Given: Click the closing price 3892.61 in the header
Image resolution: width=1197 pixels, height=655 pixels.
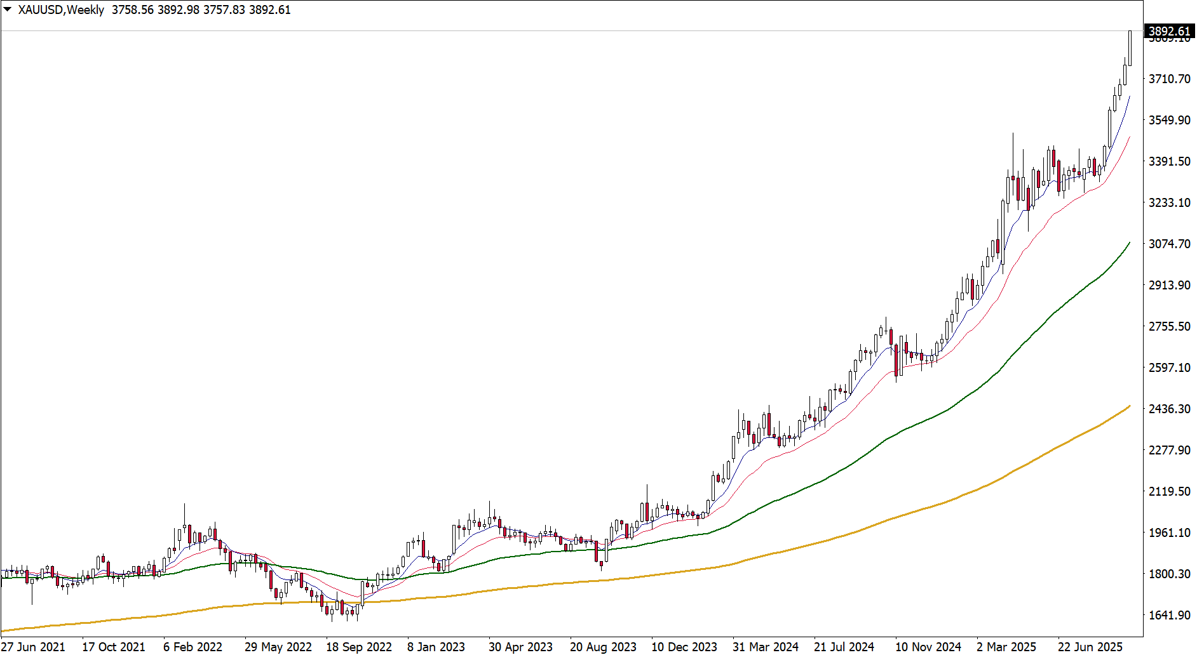Looking at the screenshot, I should click(x=270, y=10).
